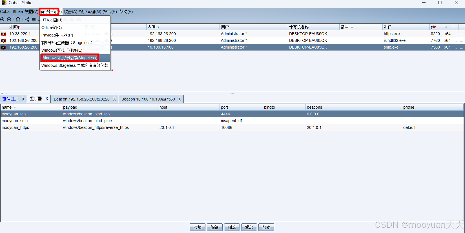Viewport: 465px width, 233px height.
Task: Open listeners via the headphones icon
Action: pyautogui.click(x=18, y=19)
